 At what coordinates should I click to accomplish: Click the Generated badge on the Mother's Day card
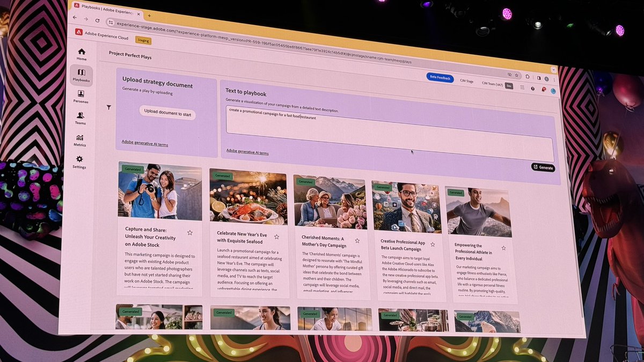click(x=306, y=181)
